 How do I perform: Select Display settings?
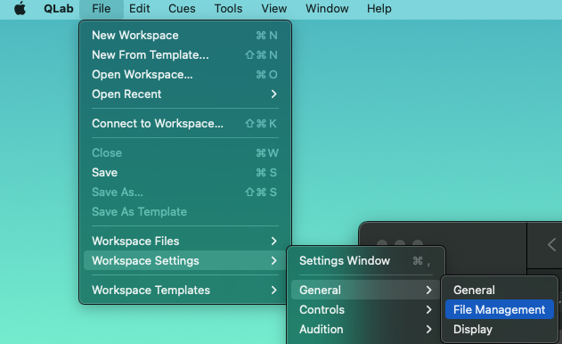tap(500, 329)
